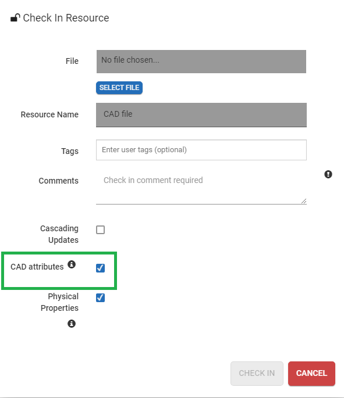This screenshot has height=398, width=344.
Task: Click the greyed-out CHECK IN button
Action: 257,374
